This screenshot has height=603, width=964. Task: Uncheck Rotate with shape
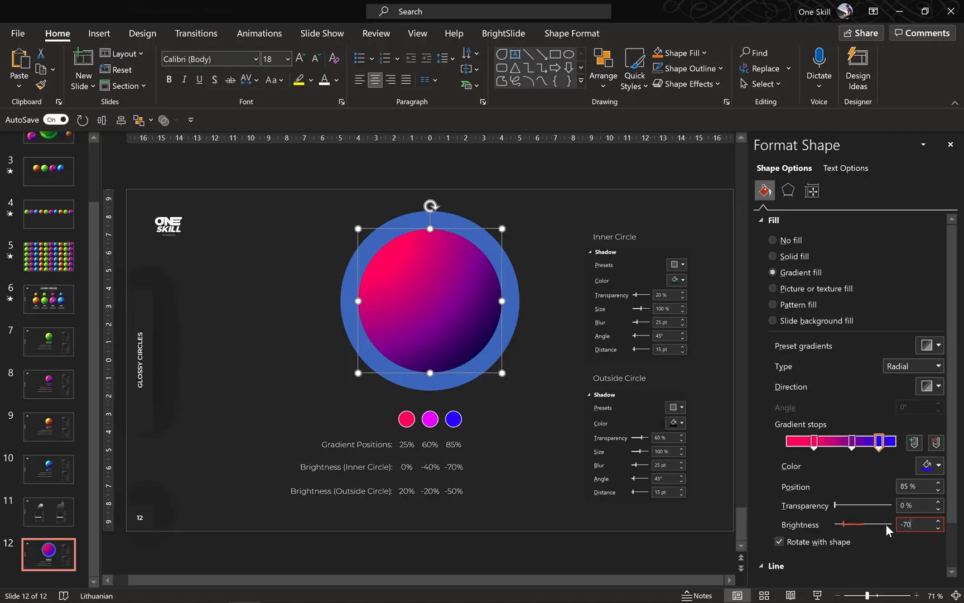point(779,542)
